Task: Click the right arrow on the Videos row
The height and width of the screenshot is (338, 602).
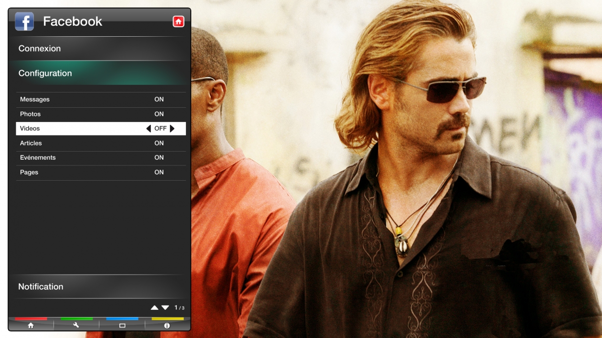Action: [x=172, y=129]
